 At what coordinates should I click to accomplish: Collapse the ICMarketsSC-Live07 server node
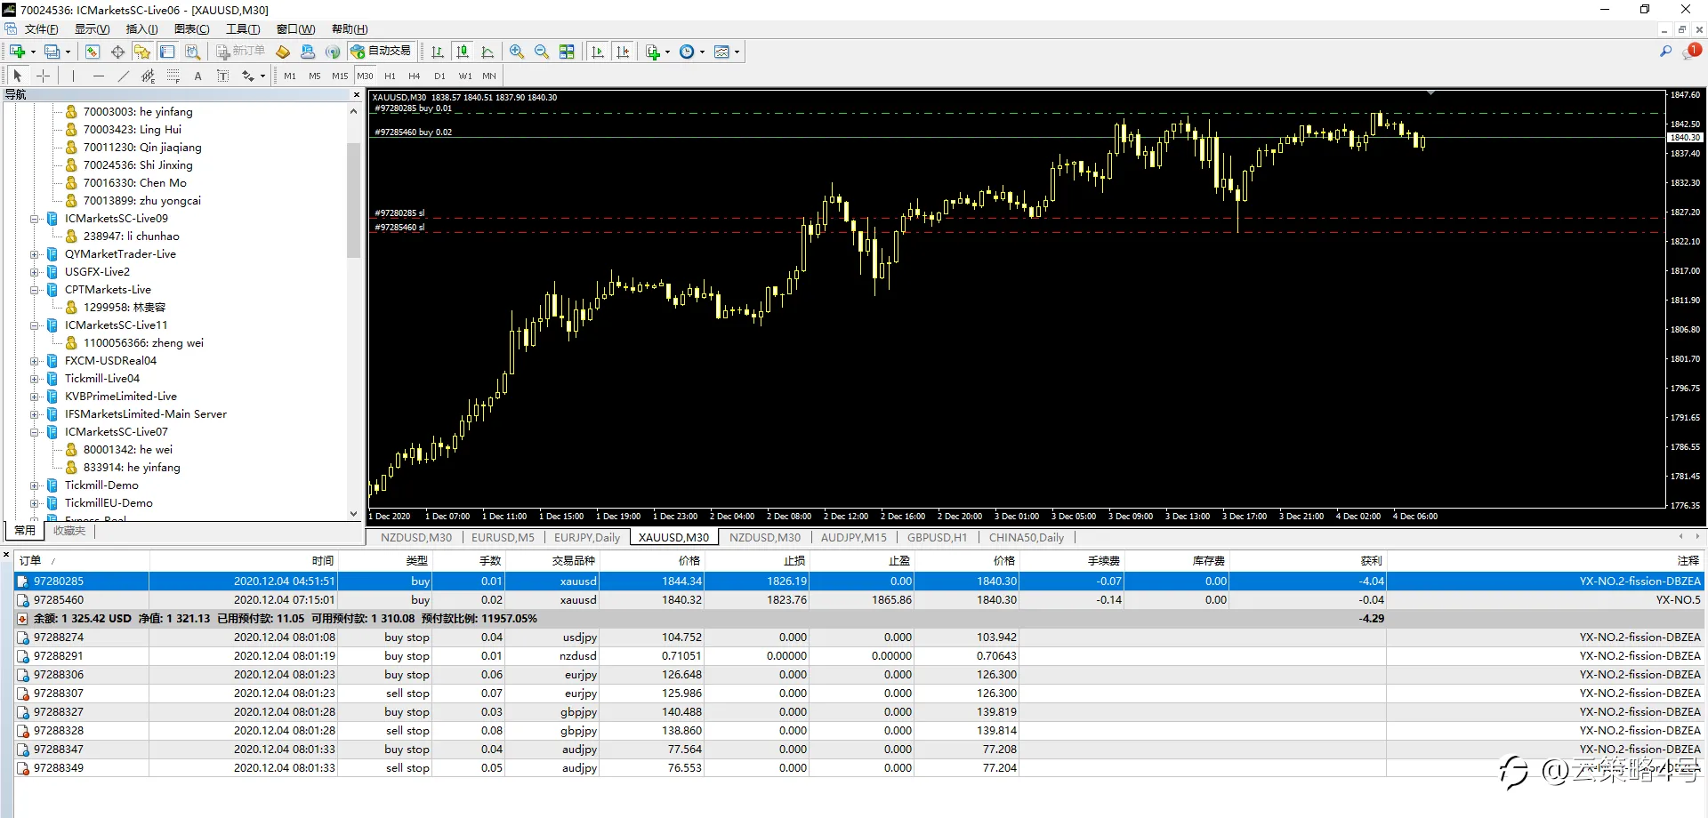point(35,432)
